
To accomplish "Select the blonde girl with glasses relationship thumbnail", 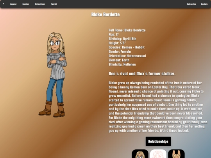I will tap(140, 154).
